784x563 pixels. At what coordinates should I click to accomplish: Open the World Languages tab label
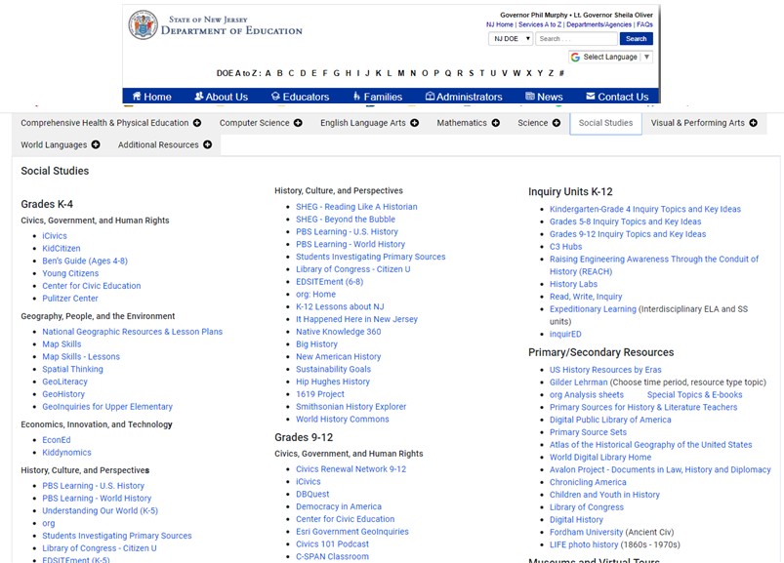tap(54, 144)
